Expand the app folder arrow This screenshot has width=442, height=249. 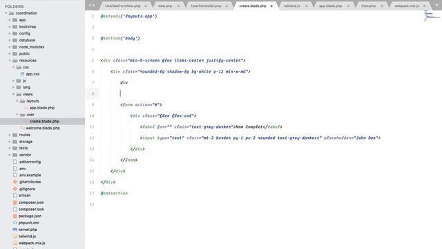pos(10,20)
